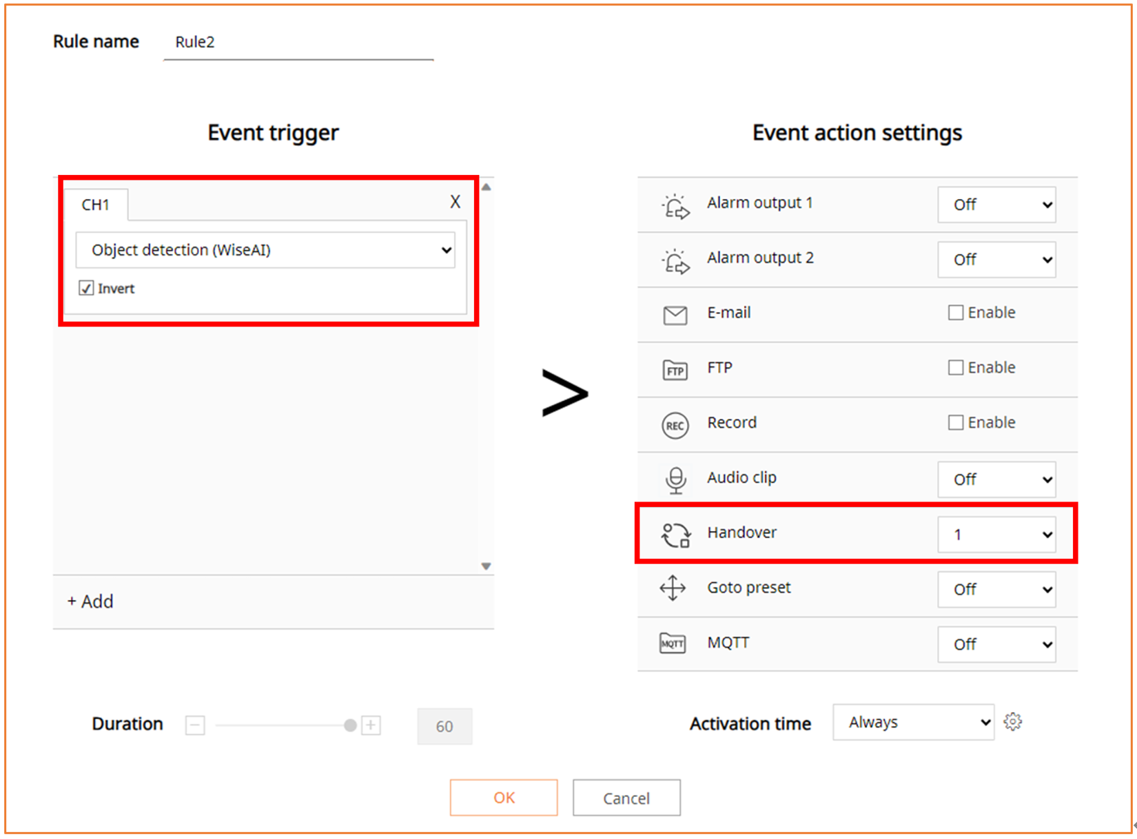This screenshot has width=1137, height=839.
Task: Click the Goto preset arrows icon
Action: 673,589
